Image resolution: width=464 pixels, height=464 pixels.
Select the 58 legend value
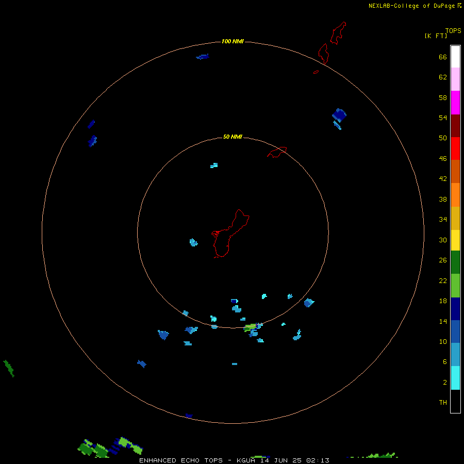tap(443, 98)
